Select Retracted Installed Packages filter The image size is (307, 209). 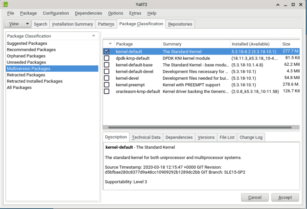pos(35,81)
